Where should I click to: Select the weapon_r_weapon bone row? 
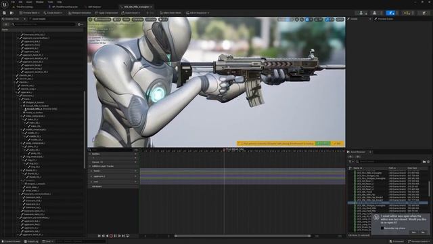(36, 184)
